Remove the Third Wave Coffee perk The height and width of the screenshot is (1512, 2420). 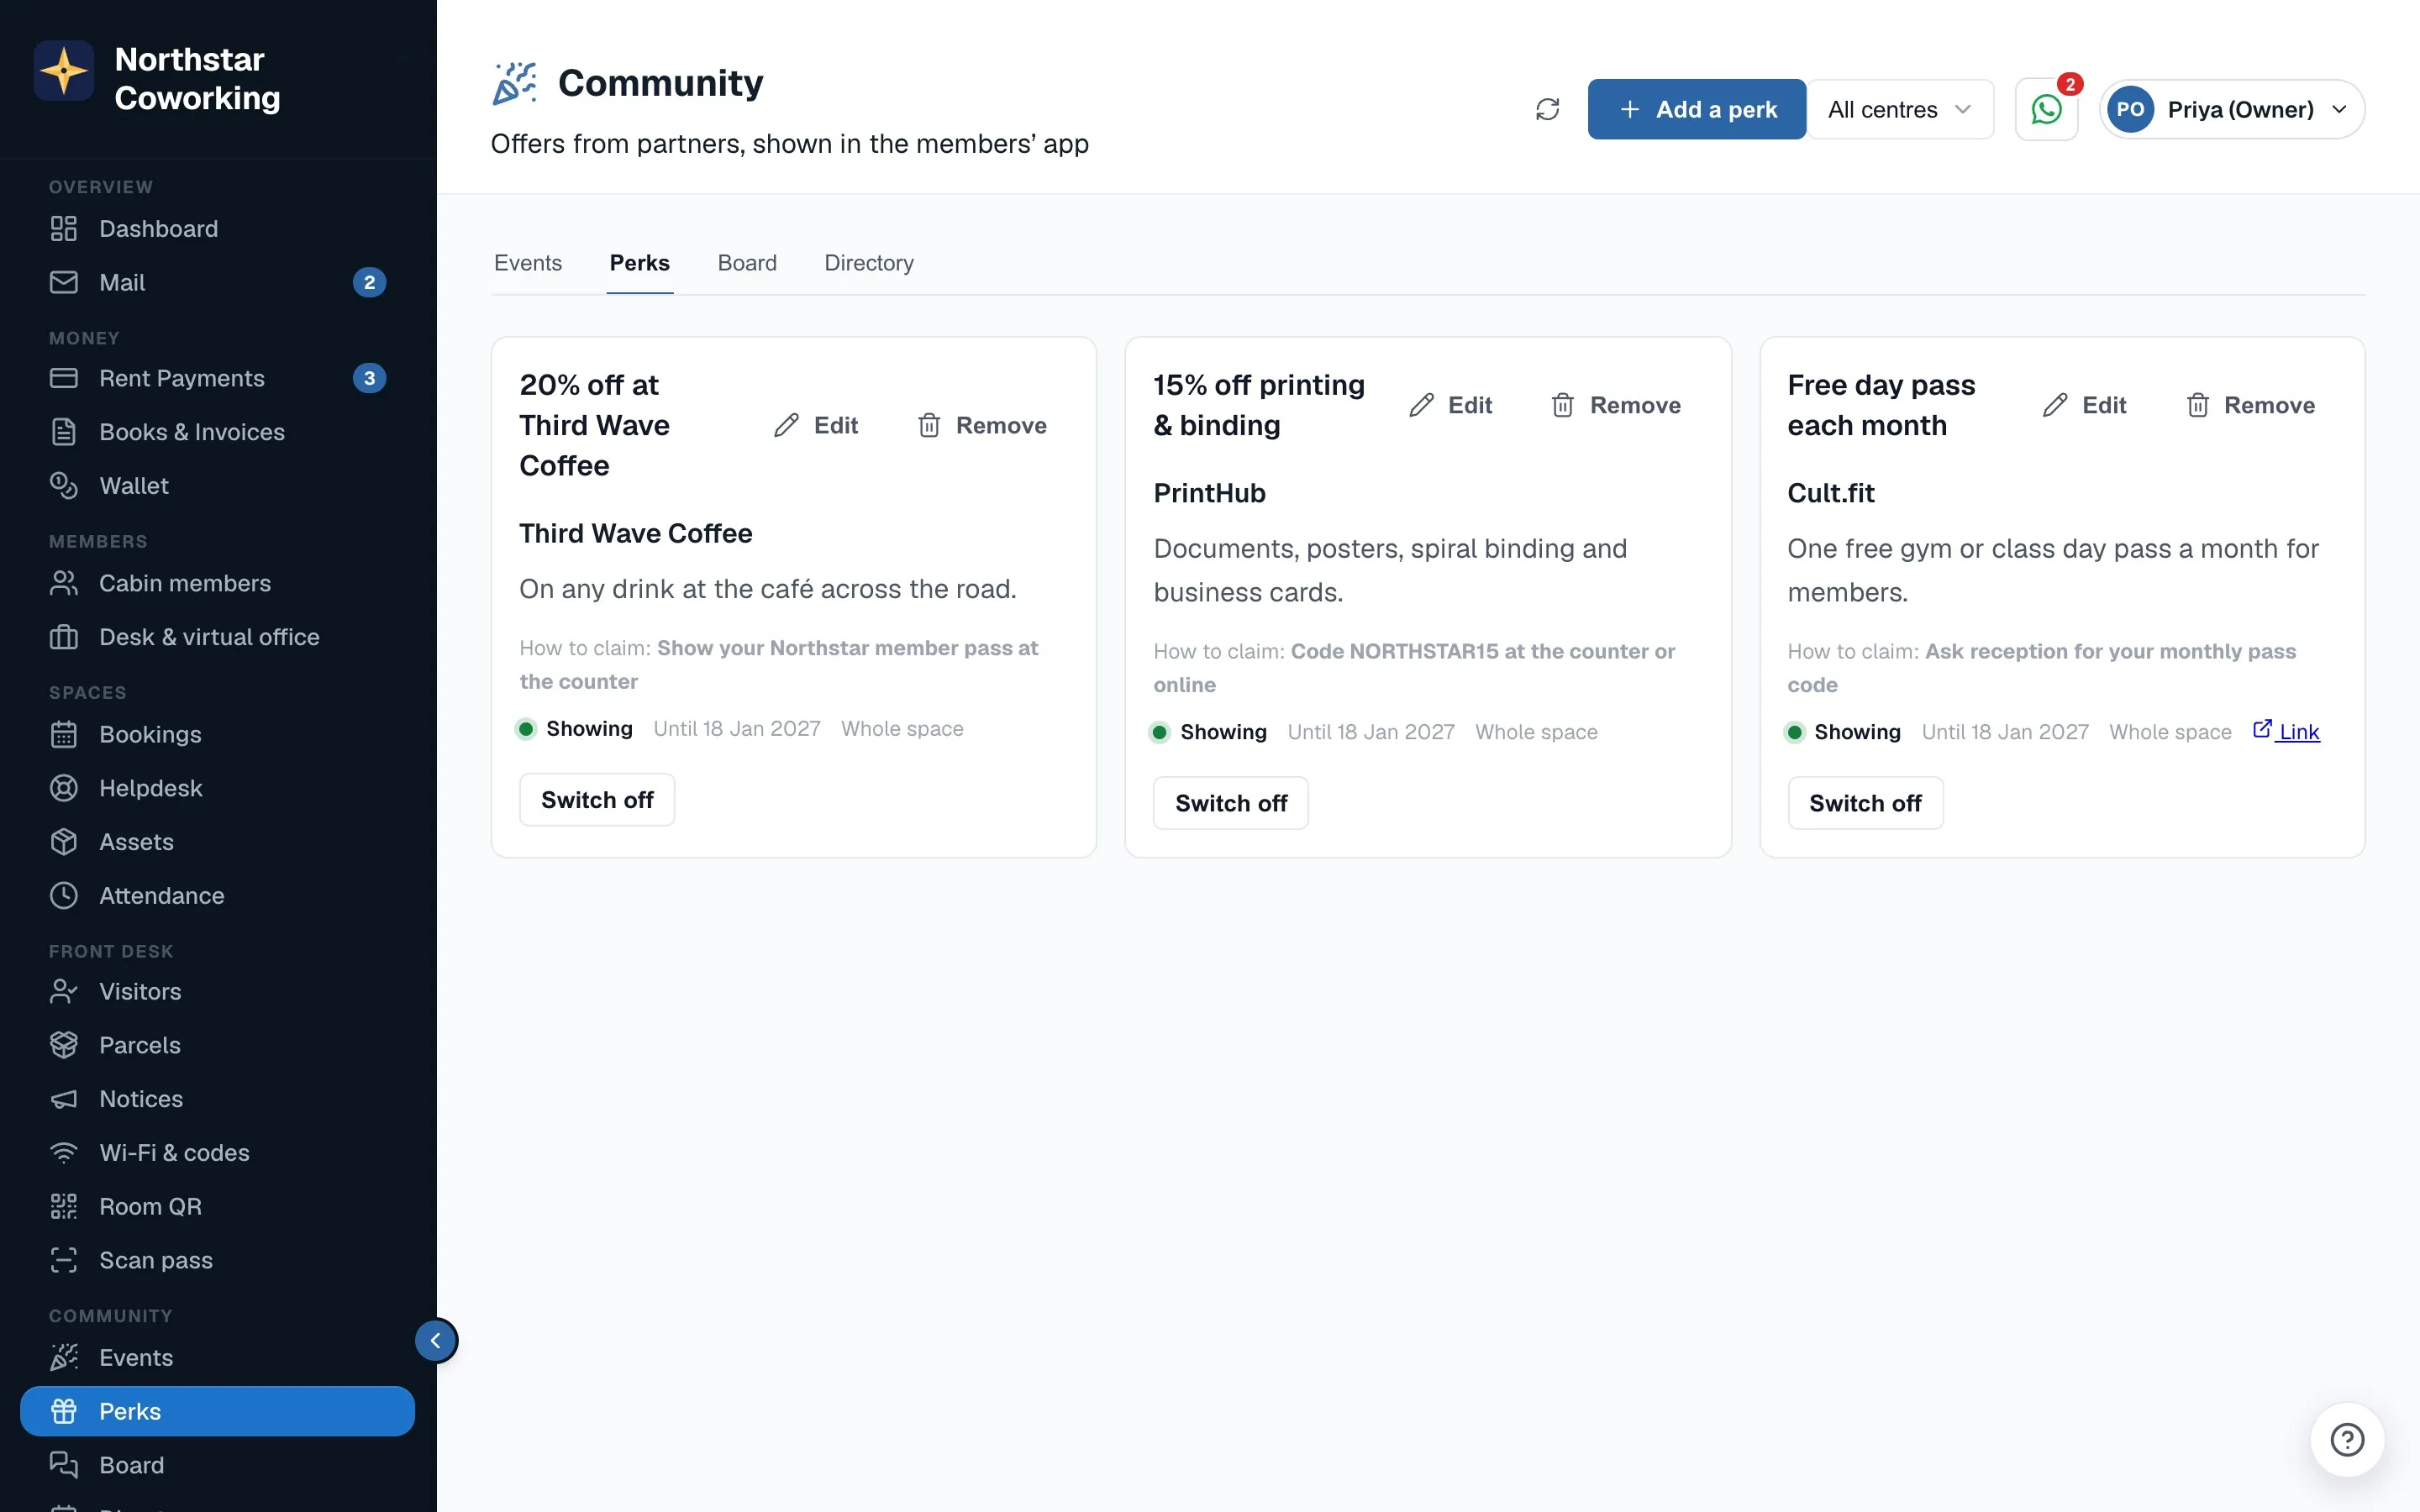click(x=982, y=425)
